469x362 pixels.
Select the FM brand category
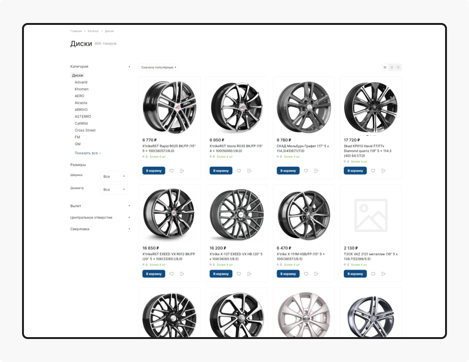pyautogui.click(x=77, y=138)
